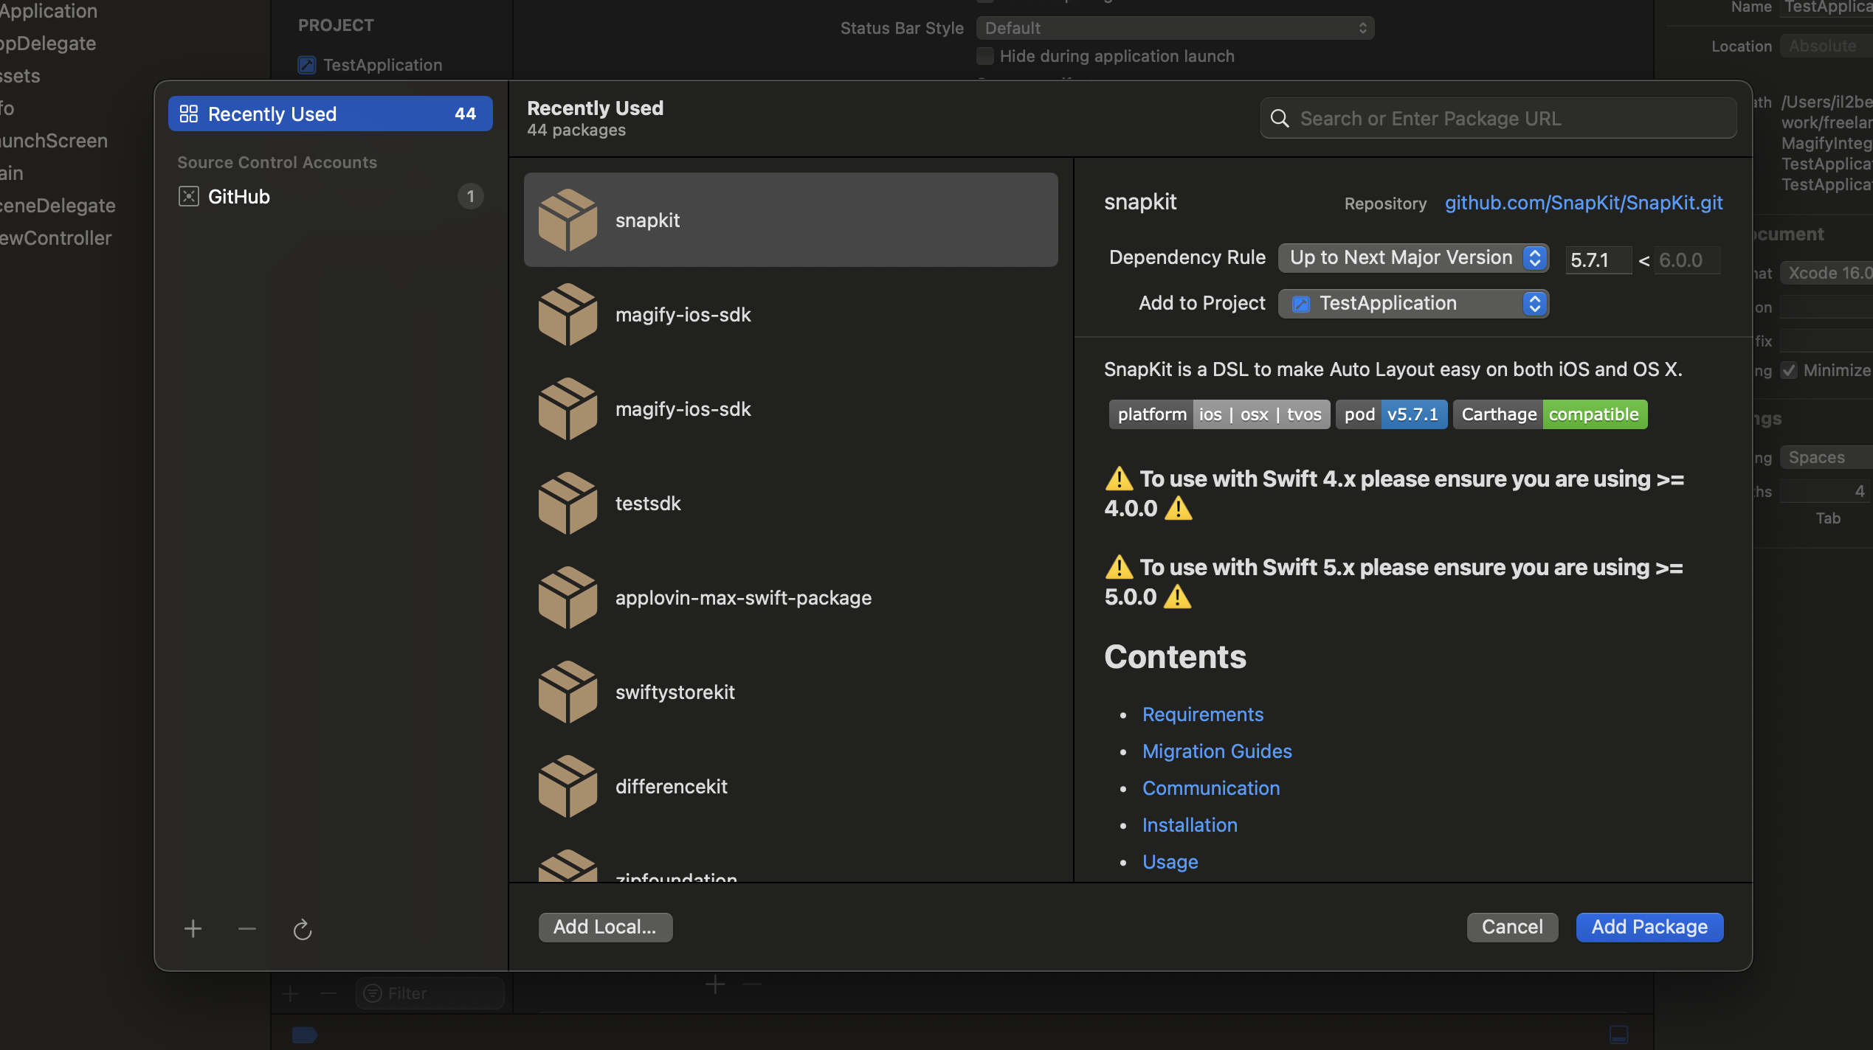Viewport: 1873px width, 1050px height.
Task: Open the Dependency Rule dropdown
Action: [x=1413, y=257]
